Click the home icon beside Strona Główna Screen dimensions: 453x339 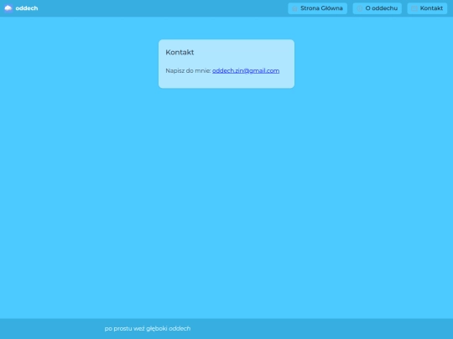294,8
